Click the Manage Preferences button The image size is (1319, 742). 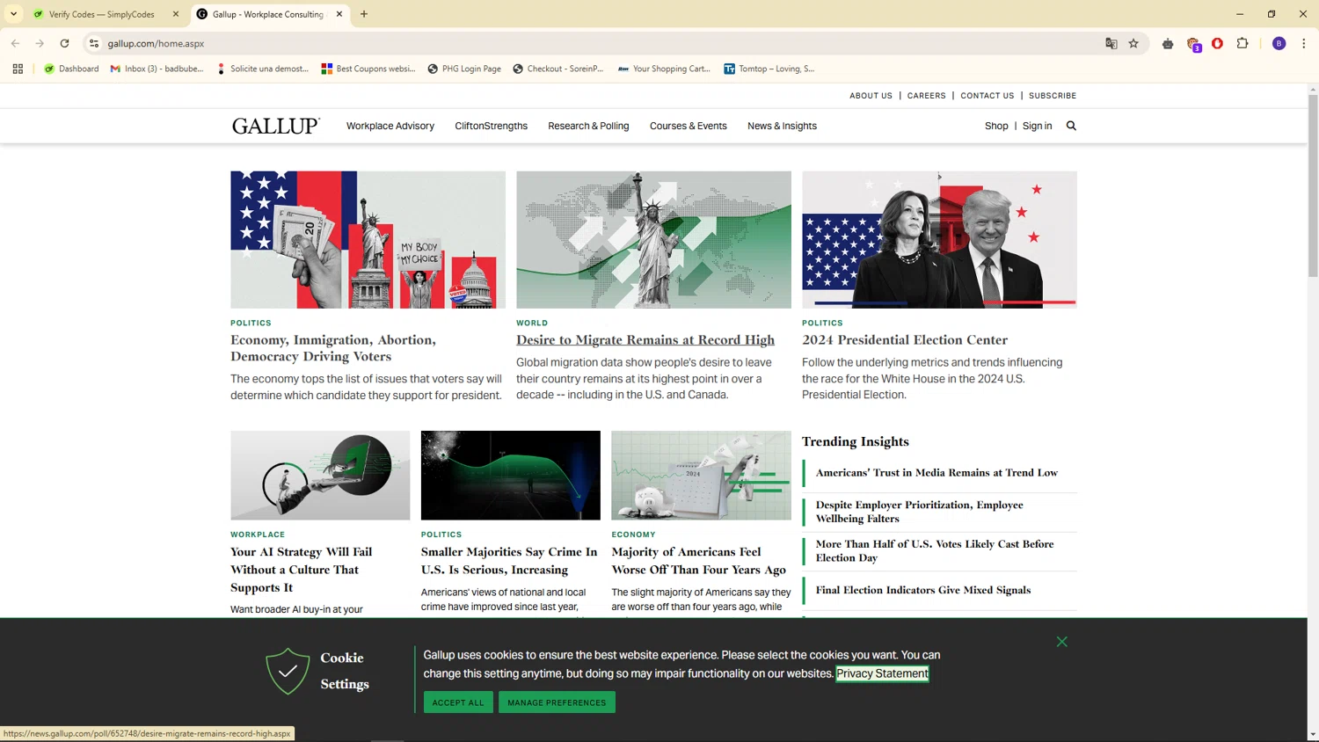(x=557, y=702)
